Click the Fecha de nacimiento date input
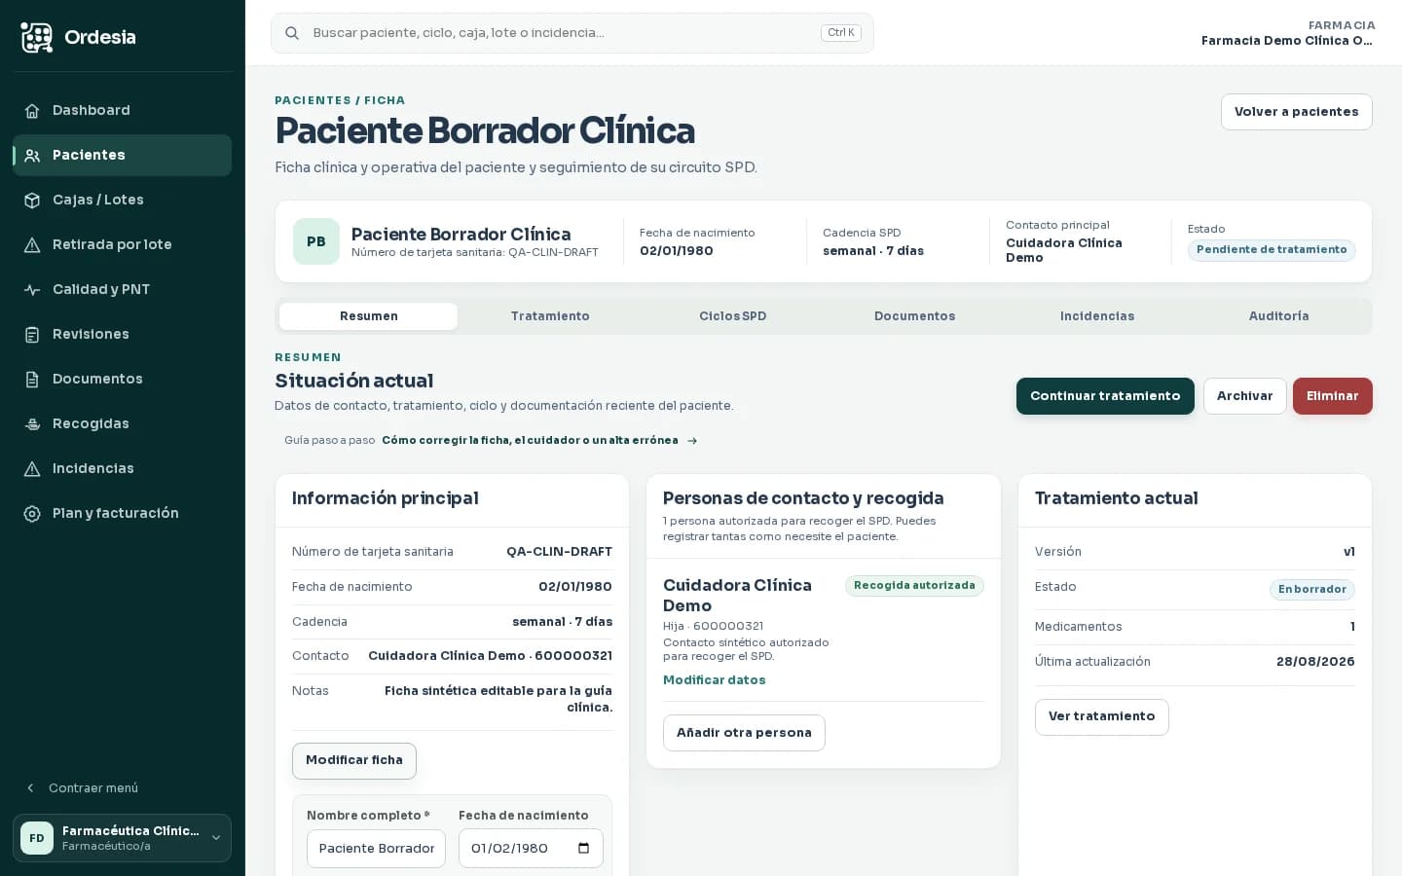Viewport: 1402px width, 876px height. point(531,849)
